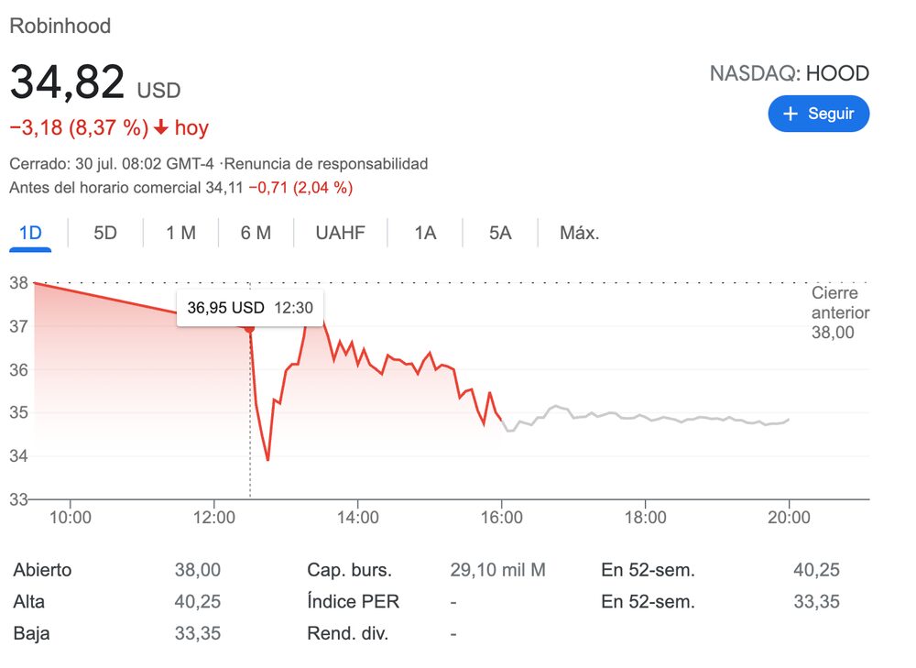Click the Seguir follow button
This screenshot has width=916, height=668.
[818, 114]
